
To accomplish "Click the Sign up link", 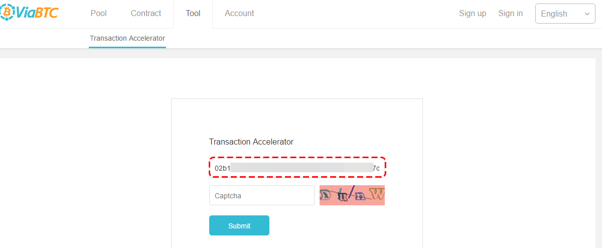I will [x=473, y=14].
